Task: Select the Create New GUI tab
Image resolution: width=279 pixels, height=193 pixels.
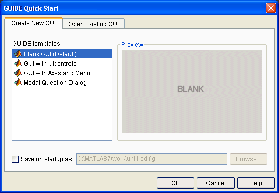Action: point(34,23)
